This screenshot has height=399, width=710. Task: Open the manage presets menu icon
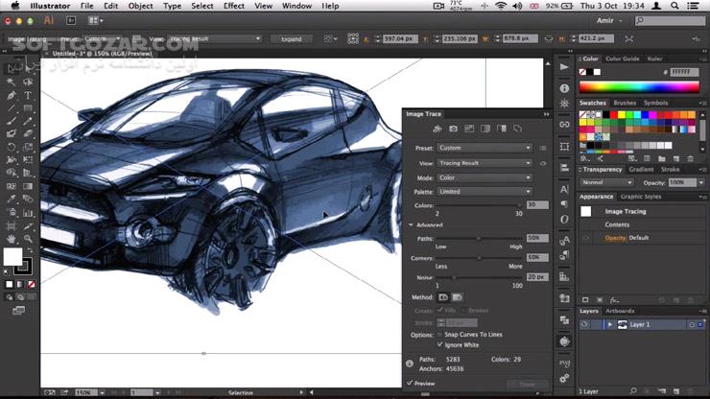click(x=543, y=148)
